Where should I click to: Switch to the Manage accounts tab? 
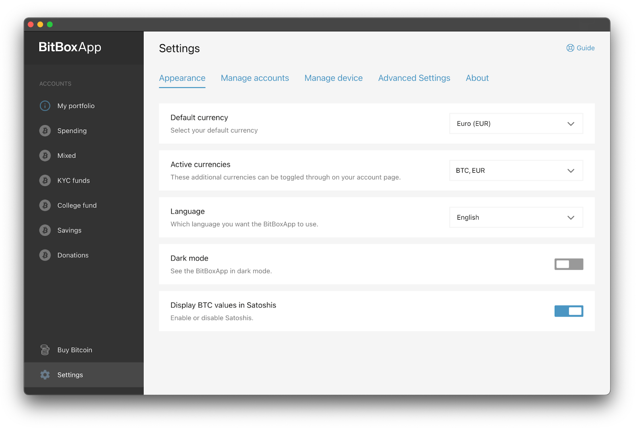255,78
